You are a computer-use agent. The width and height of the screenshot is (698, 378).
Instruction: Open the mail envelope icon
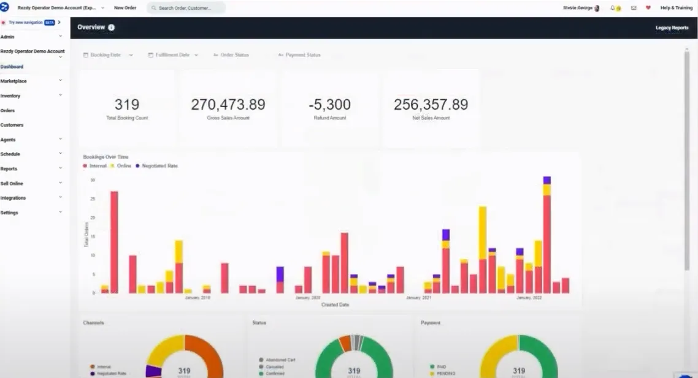pyautogui.click(x=634, y=8)
